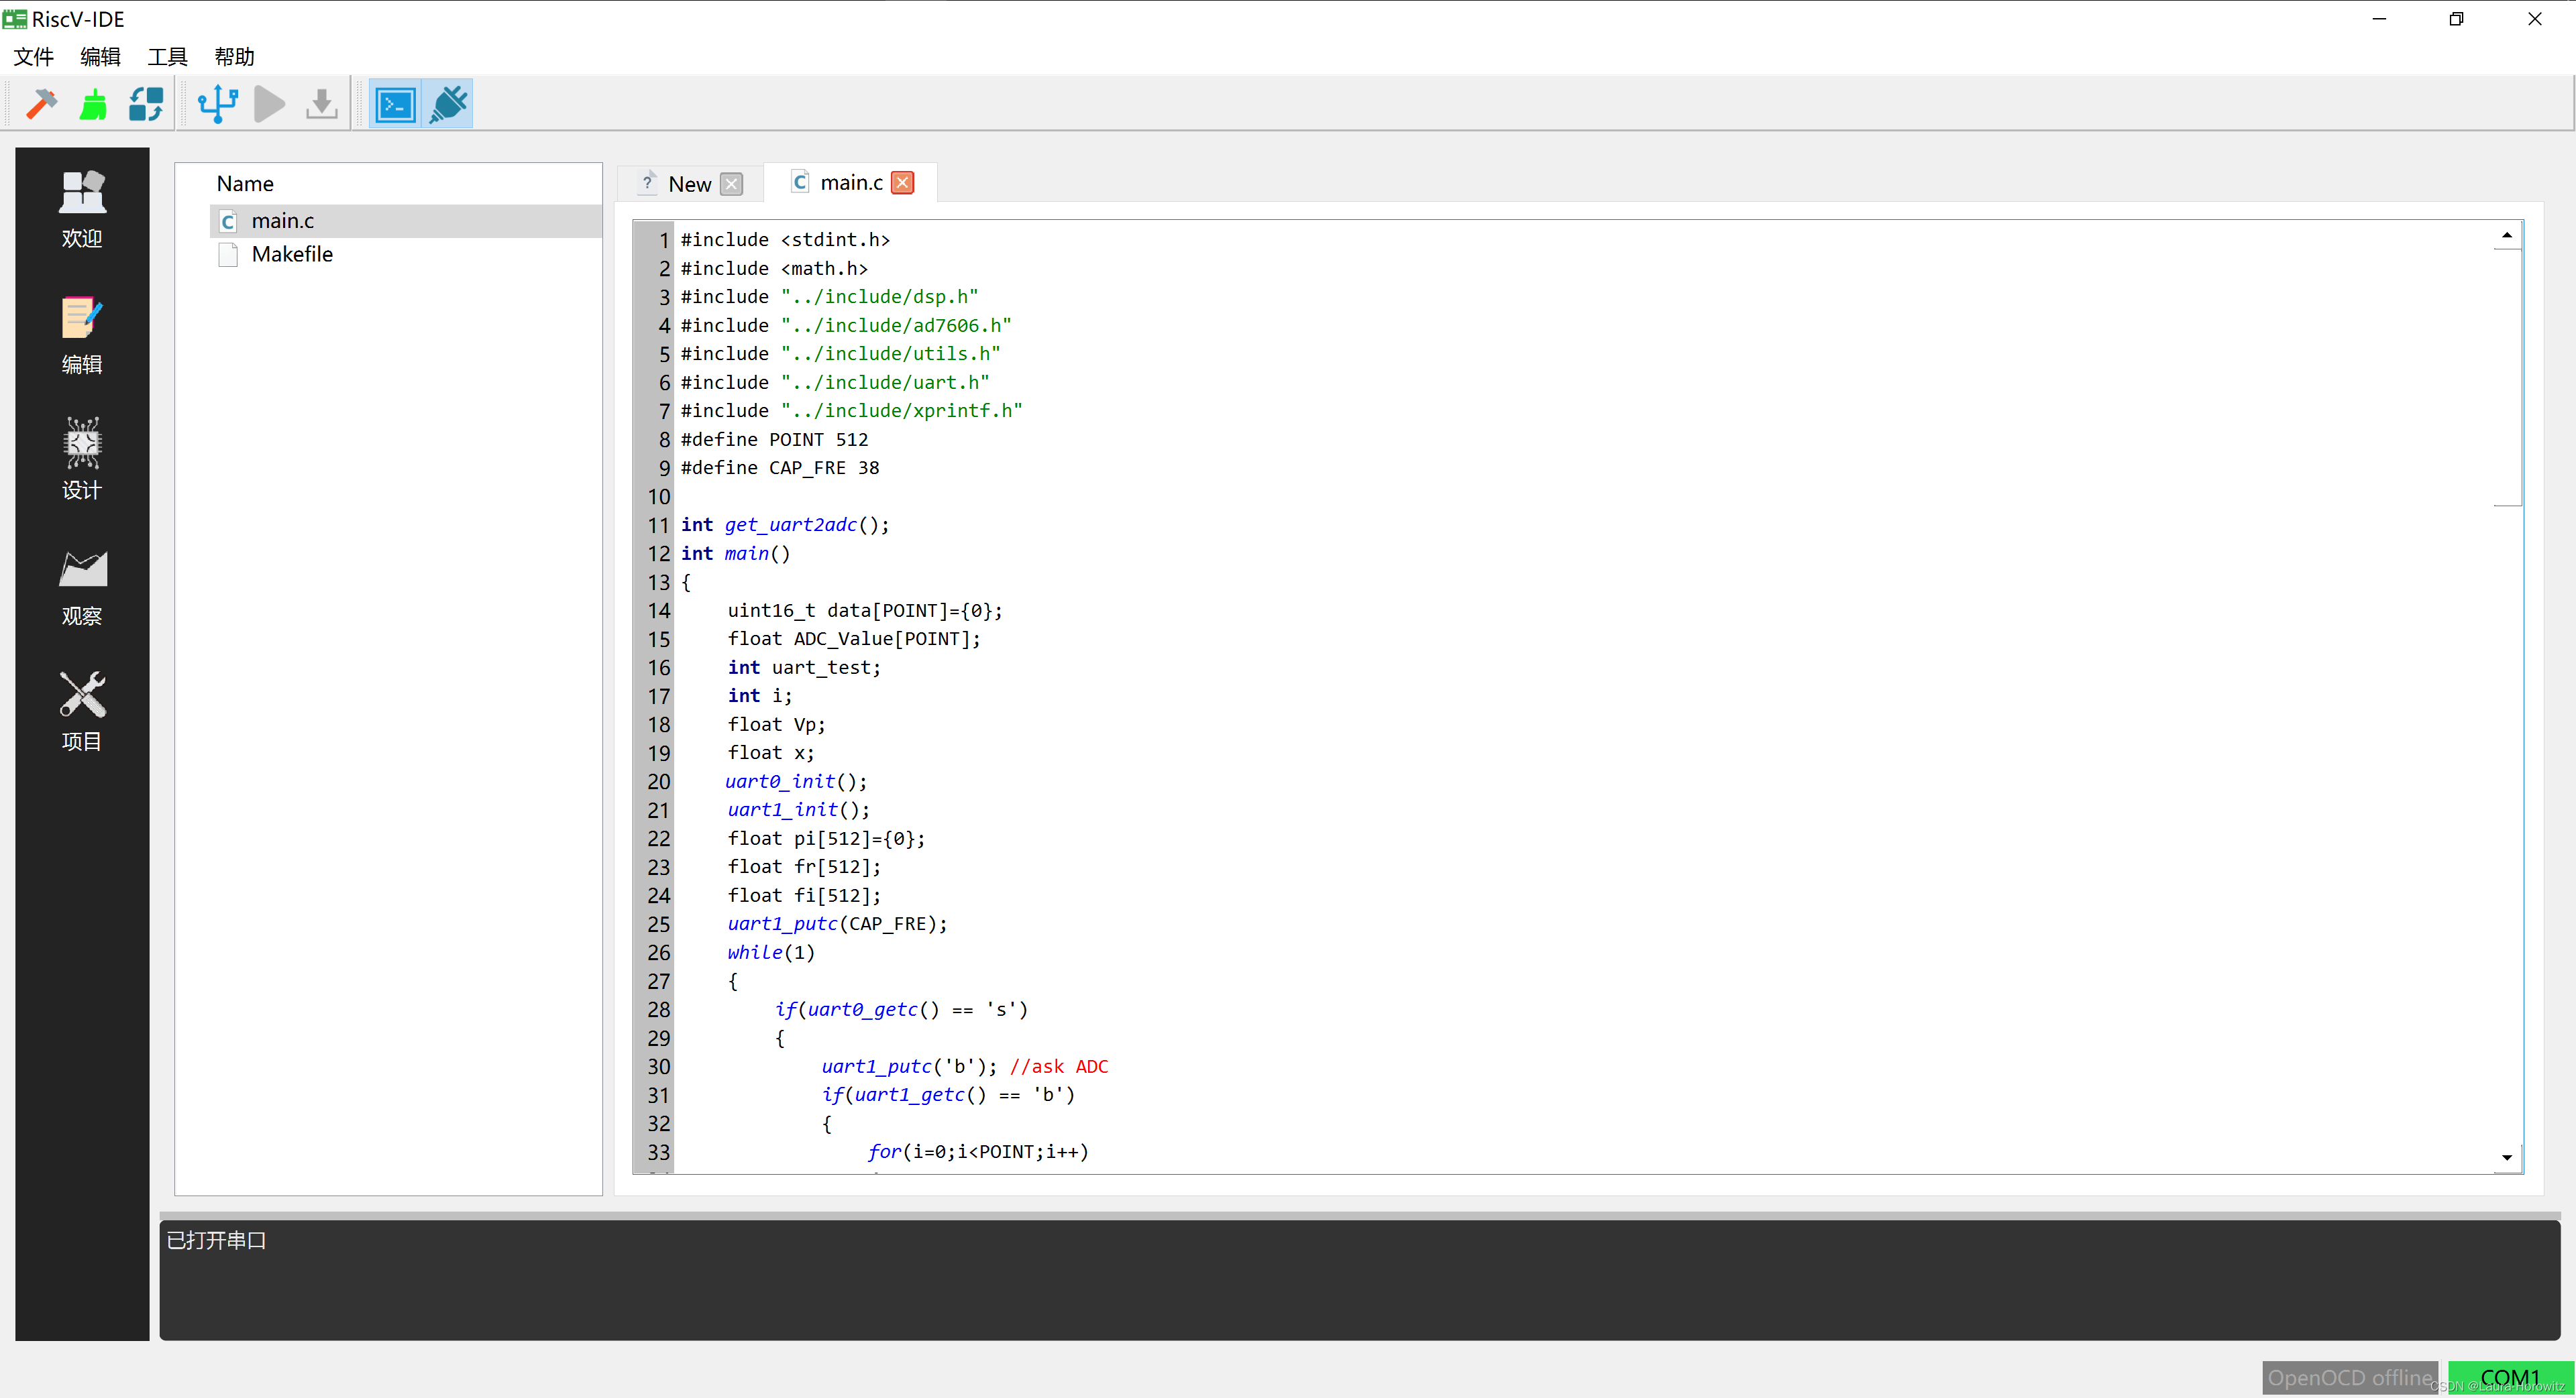This screenshot has height=1398, width=2576.
Task: Click the rebuild arrows icon
Action: click(146, 104)
